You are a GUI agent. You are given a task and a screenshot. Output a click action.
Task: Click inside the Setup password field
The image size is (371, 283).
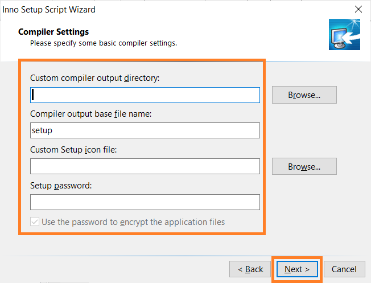[x=145, y=202]
